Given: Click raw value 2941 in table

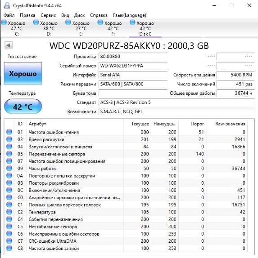Looking at the screenshot, I should pos(240,139).
